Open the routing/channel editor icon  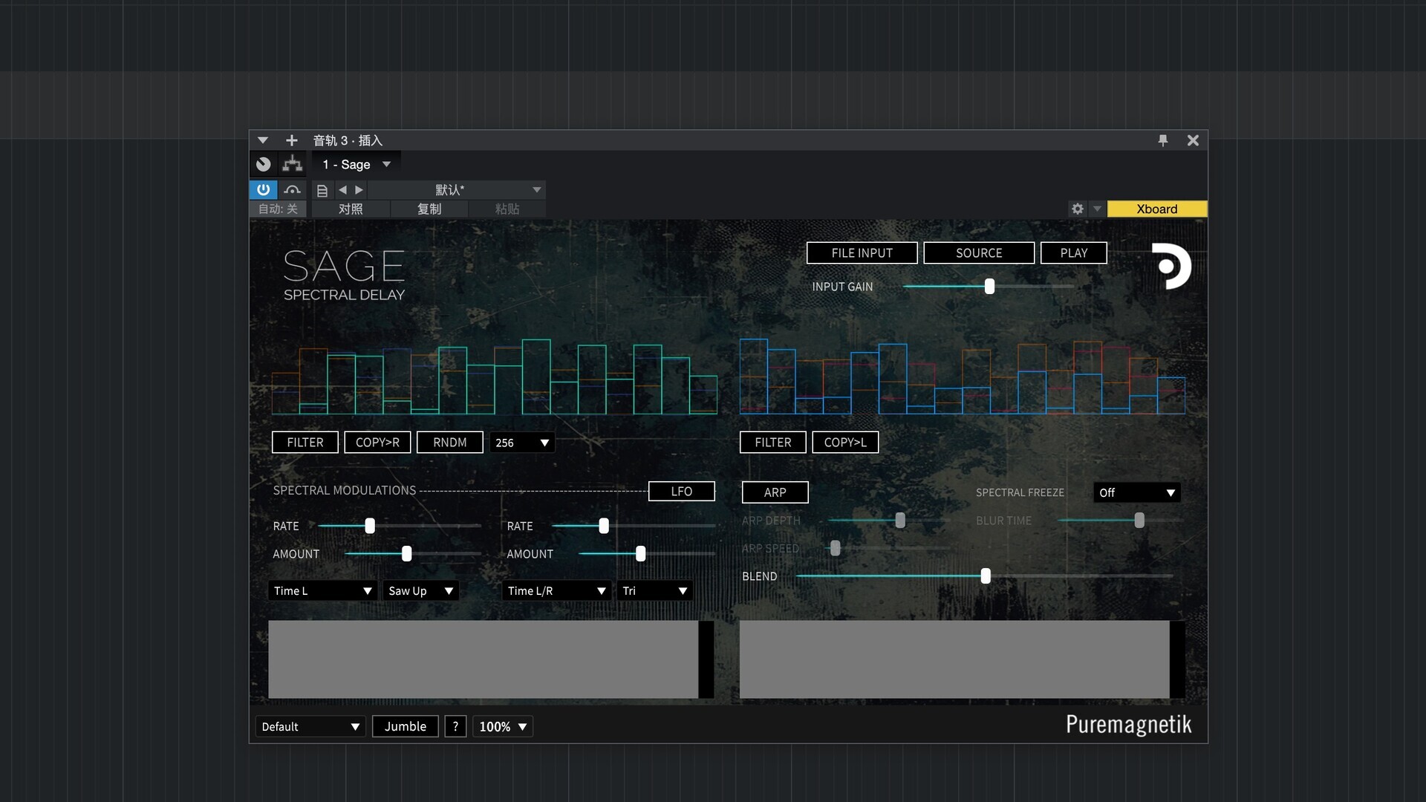pyautogui.click(x=293, y=164)
